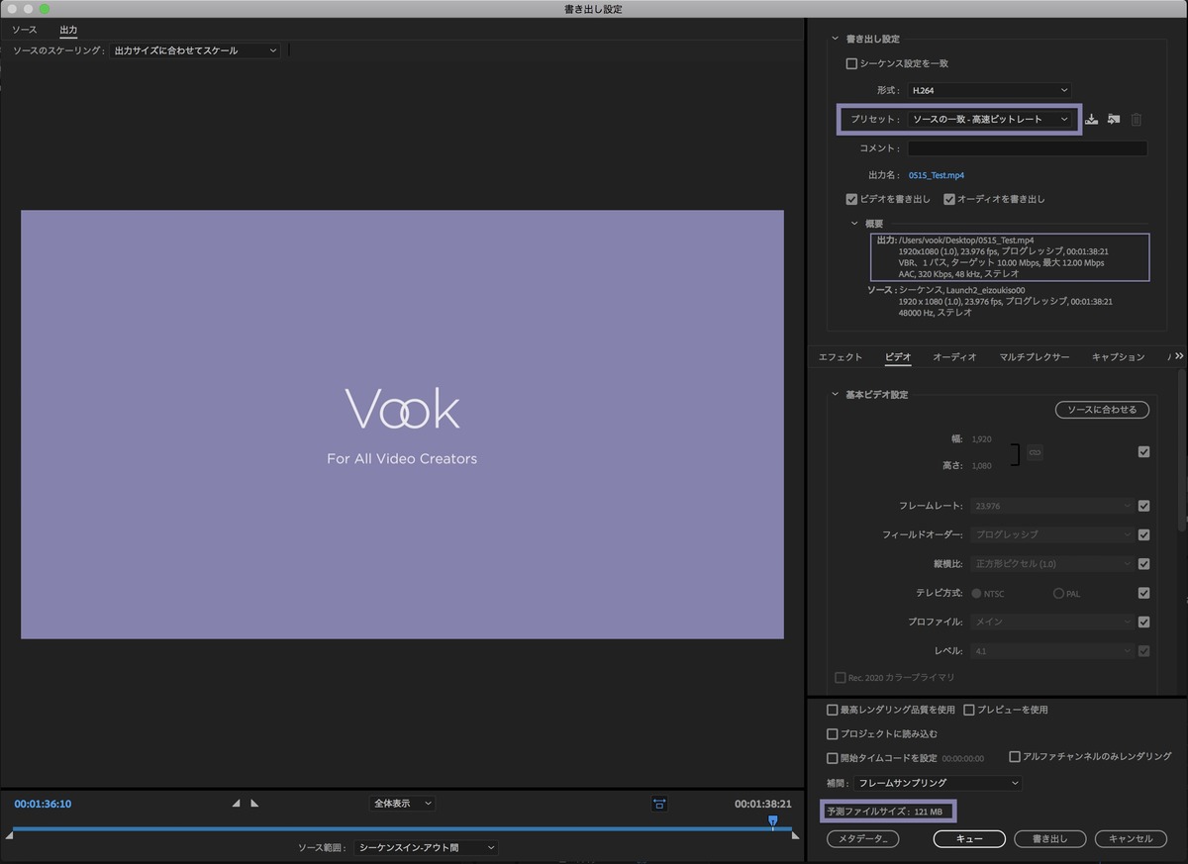Viewport: 1188px width, 864px height.
Task: Open the ソースのスケーリング dropdown
Action: click(194, 50)
